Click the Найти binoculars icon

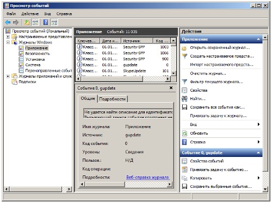pyautogui.click(x=184, y=99)
